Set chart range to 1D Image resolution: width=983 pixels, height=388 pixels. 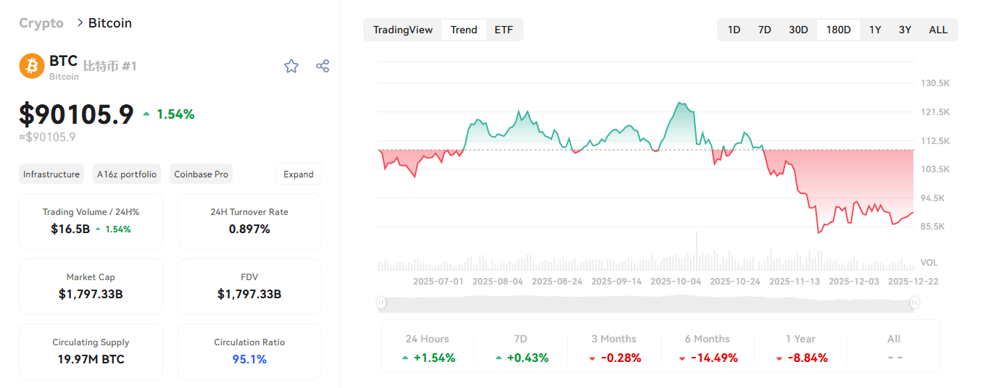tap(734, 30)
